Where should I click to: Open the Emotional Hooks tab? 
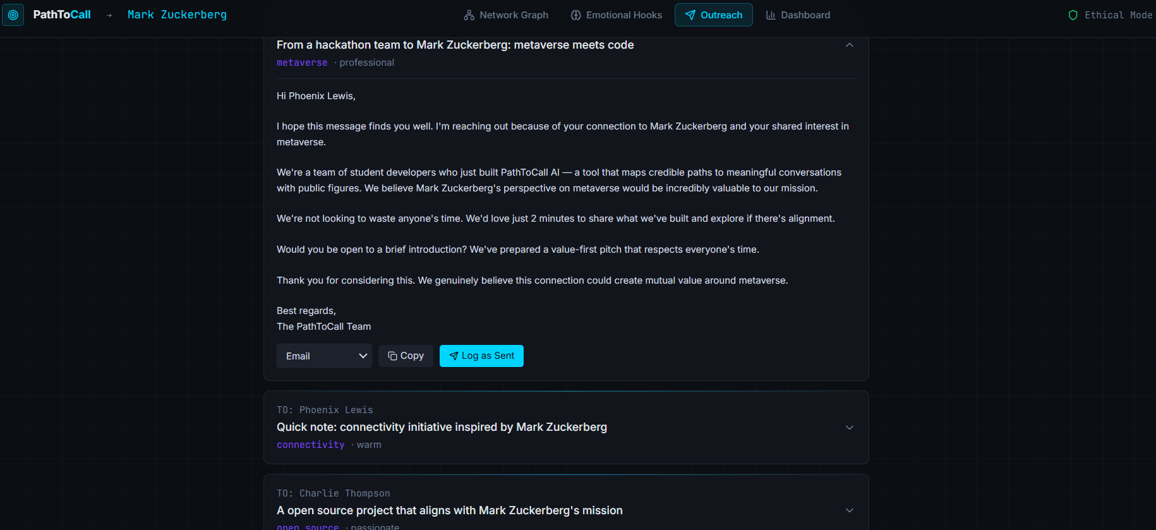click(617, 15)
